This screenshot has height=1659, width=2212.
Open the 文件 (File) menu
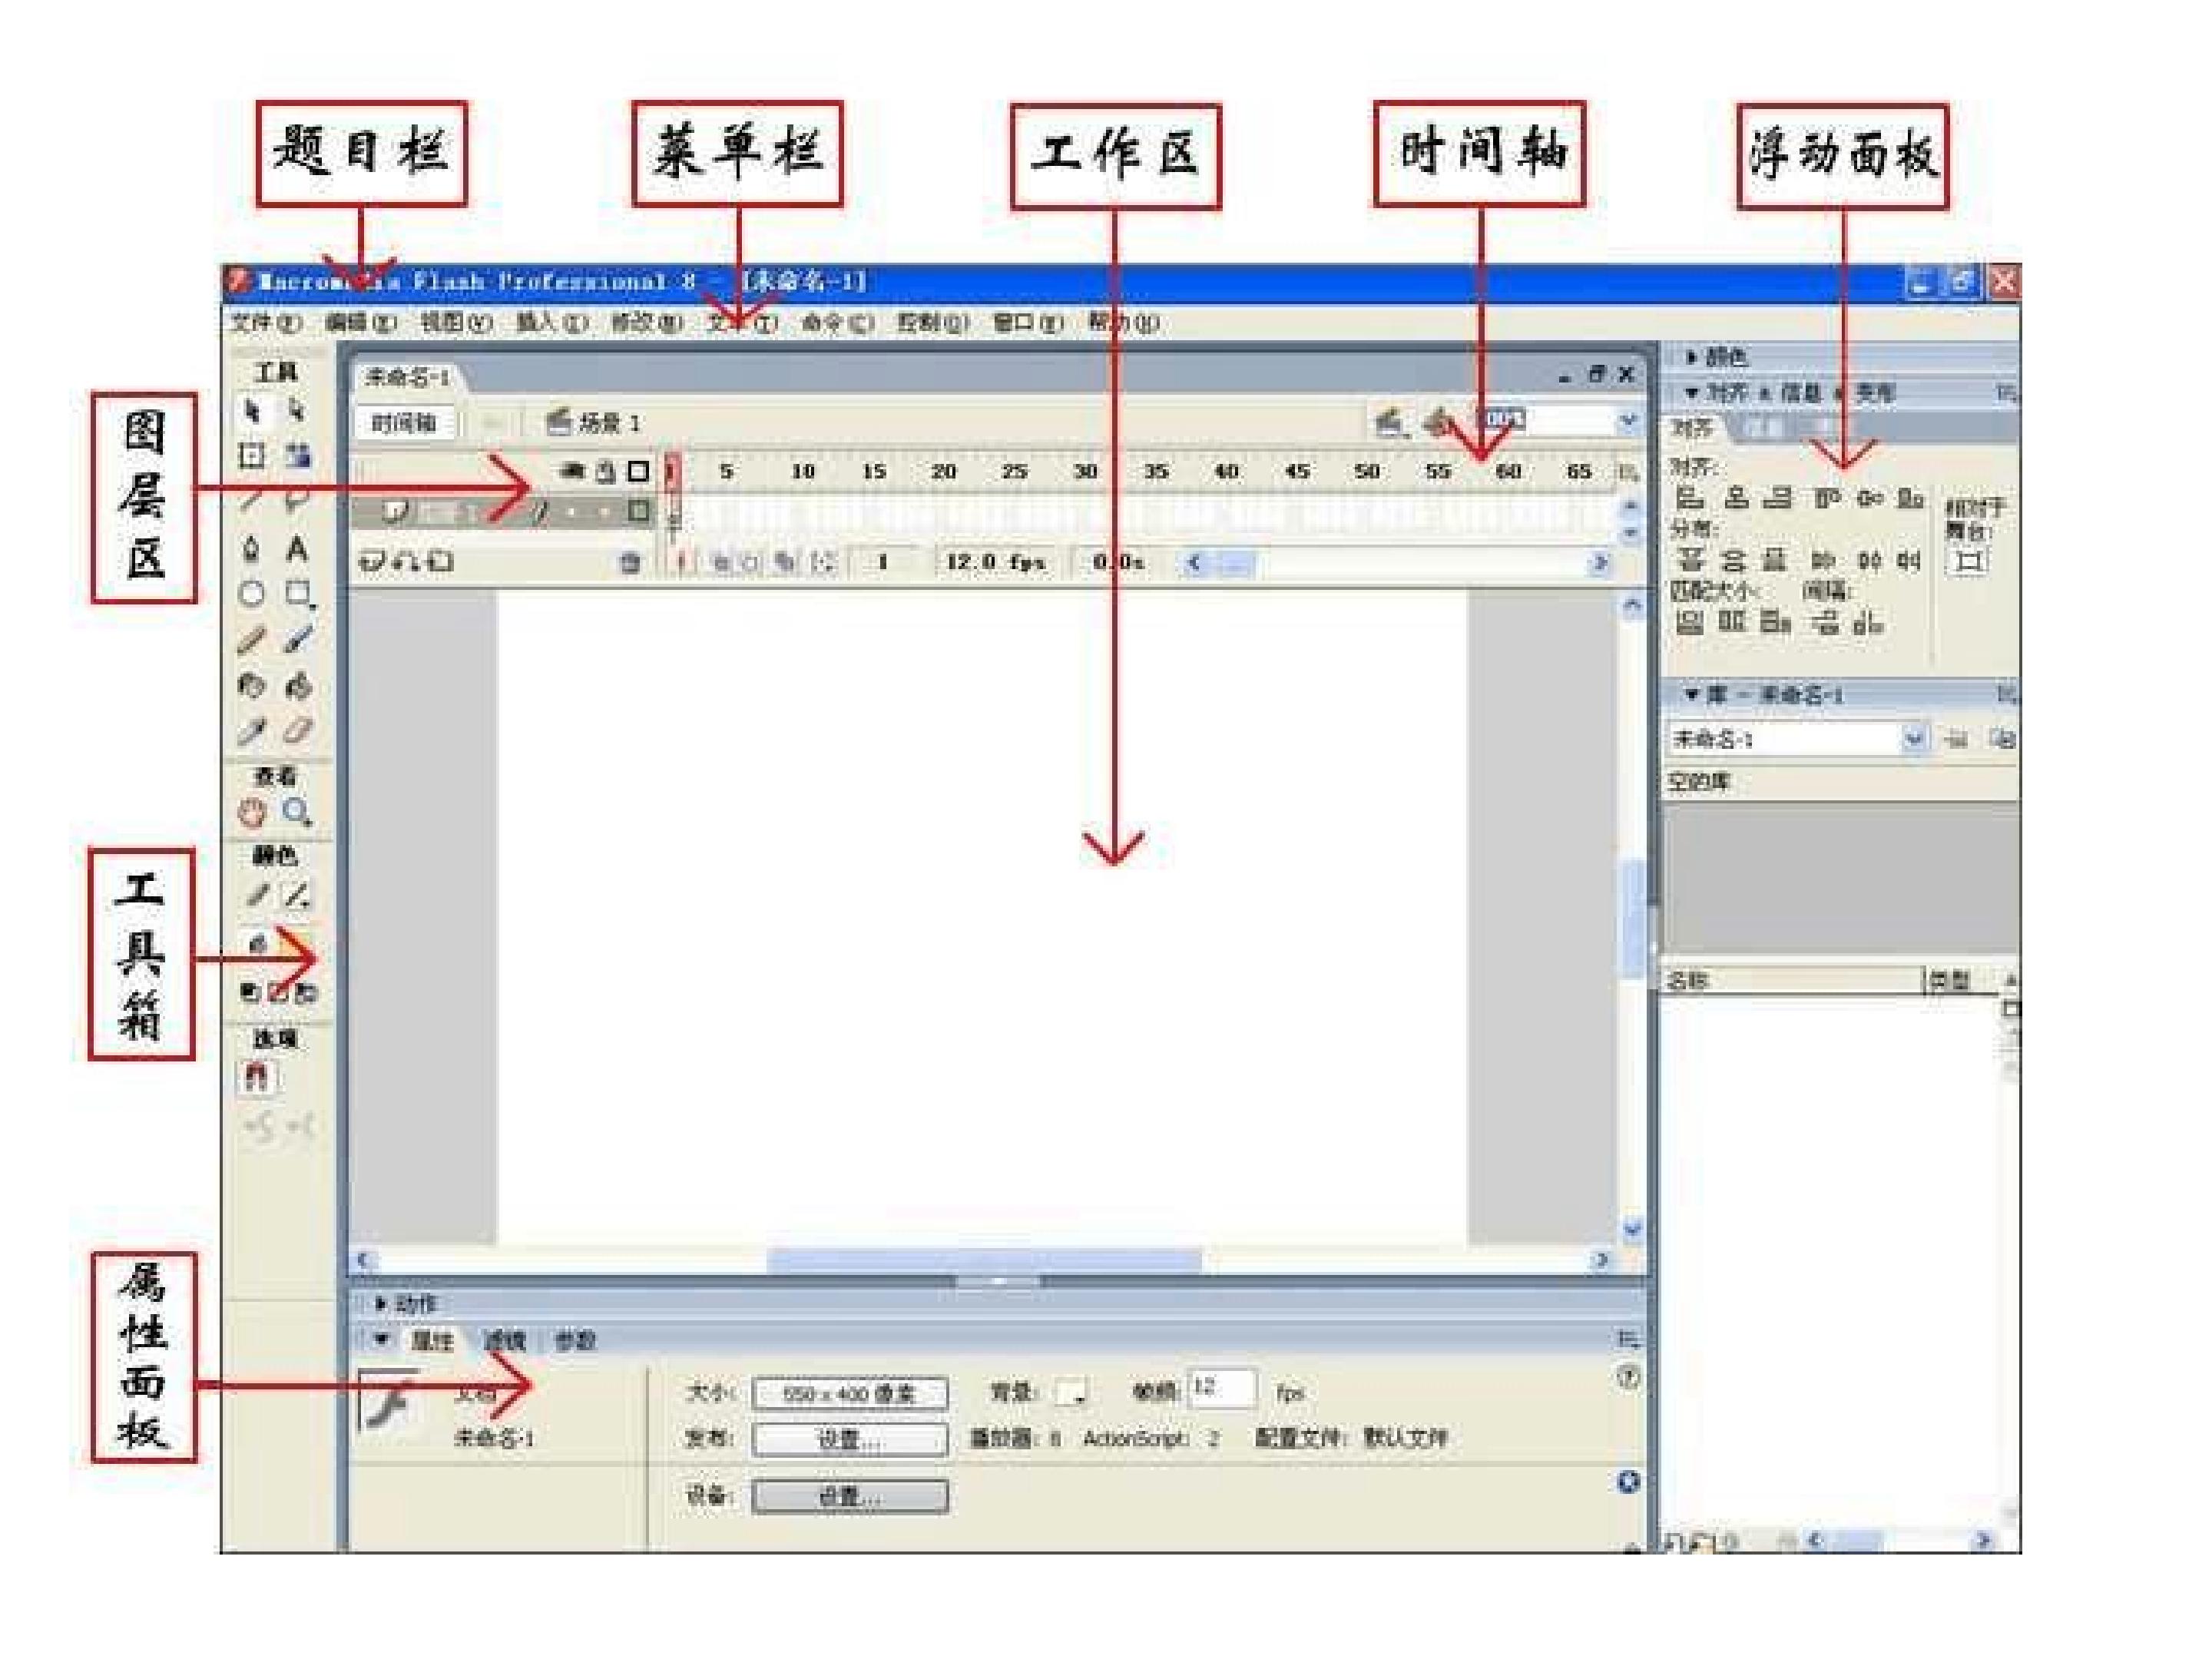[x=266, y=323]
